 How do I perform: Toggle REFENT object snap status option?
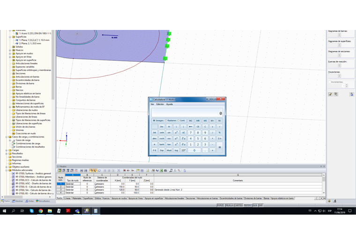click(248, 205)
